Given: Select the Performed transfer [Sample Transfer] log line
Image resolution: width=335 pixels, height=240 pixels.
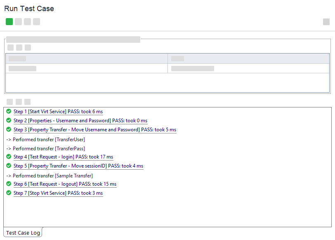Looking at the screenshot, I should coord(50,176).
